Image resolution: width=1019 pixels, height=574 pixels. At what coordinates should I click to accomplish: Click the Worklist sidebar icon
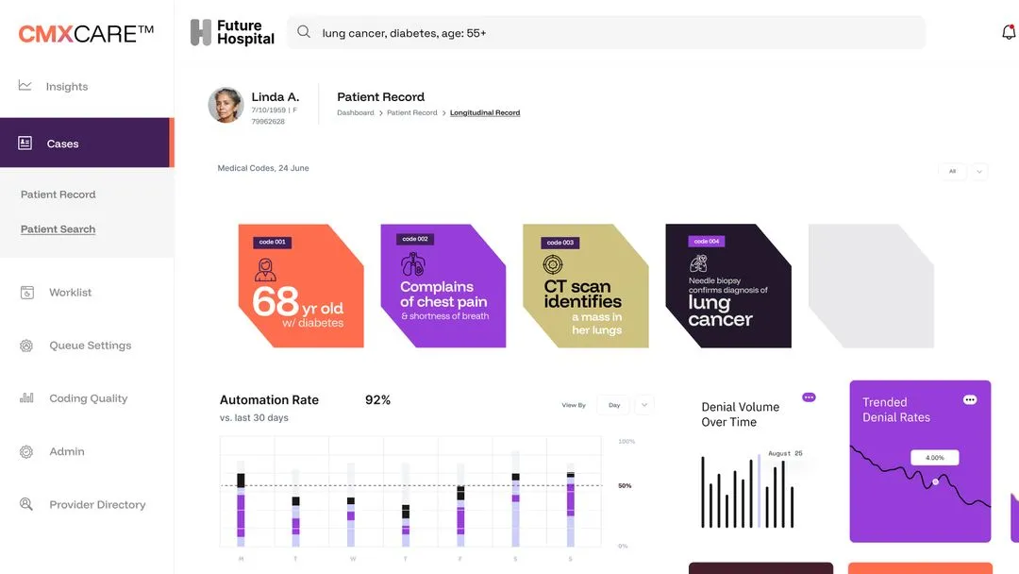pyautogui.click(x=27, y=293)
